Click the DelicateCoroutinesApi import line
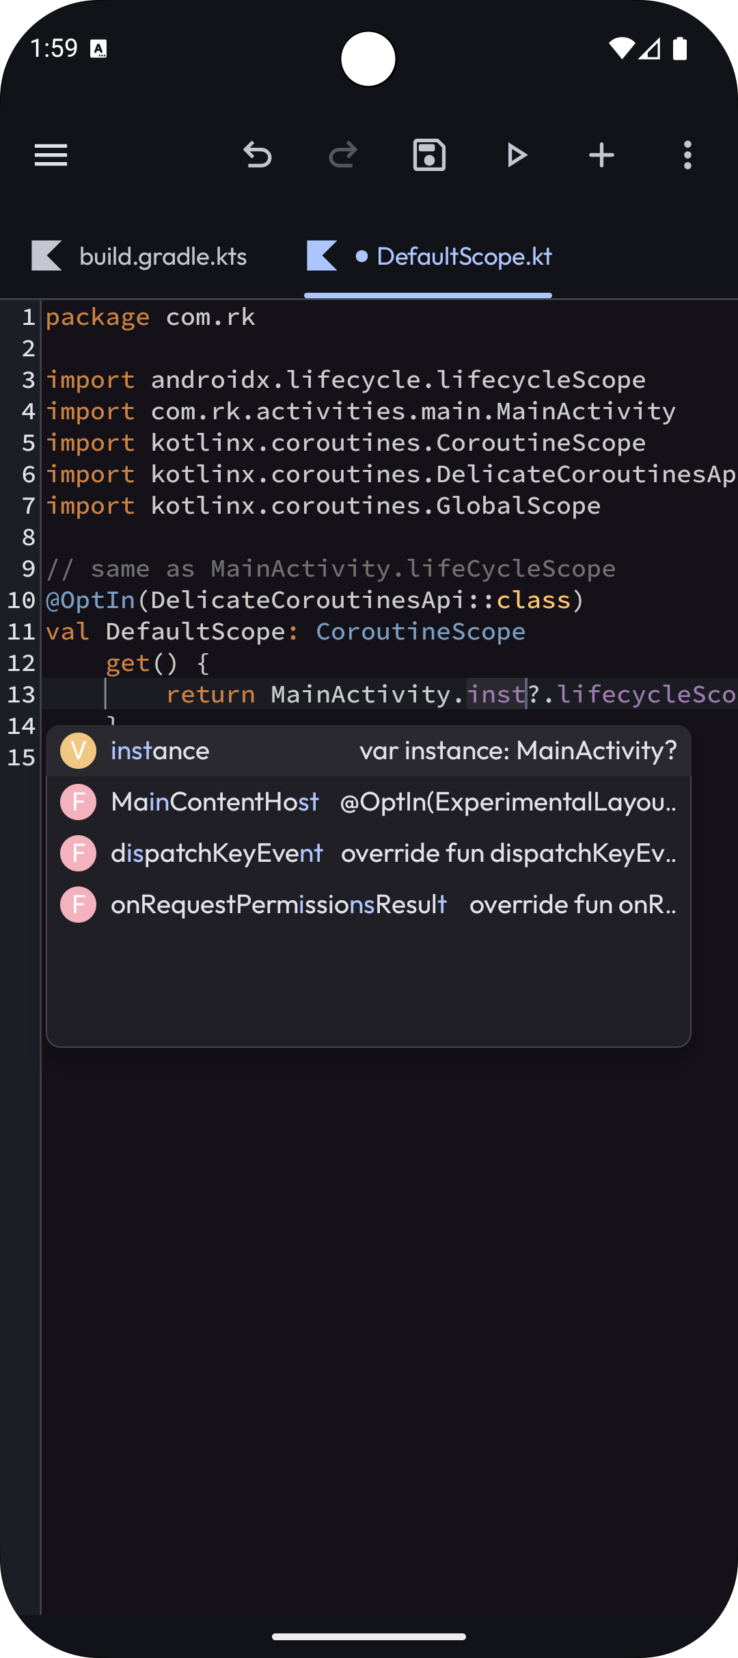The image size is (738, 1658). pos(391,475)
